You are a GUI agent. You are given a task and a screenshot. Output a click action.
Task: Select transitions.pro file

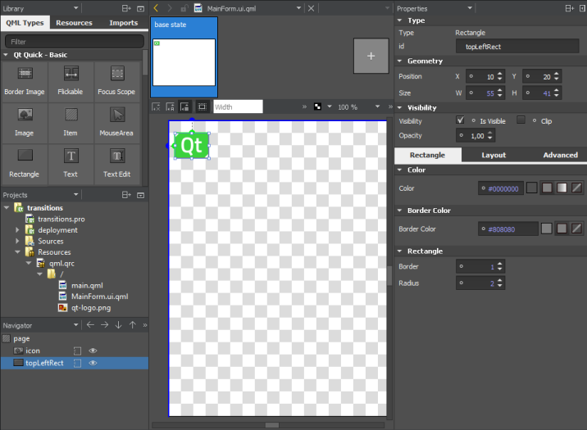(61, 220)
